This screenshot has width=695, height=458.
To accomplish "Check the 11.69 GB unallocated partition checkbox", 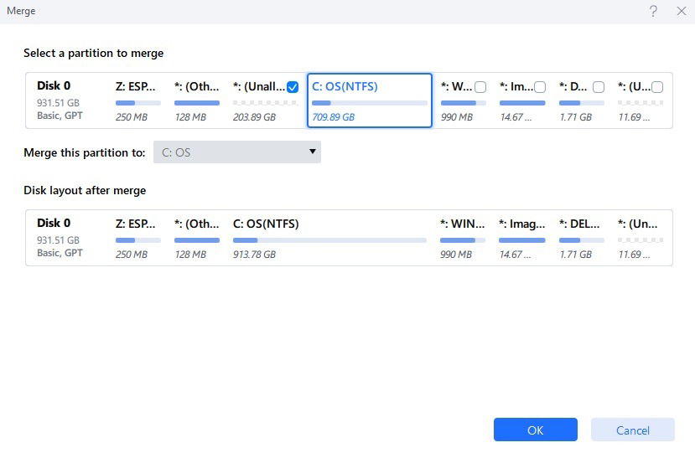I will [657, 87].
